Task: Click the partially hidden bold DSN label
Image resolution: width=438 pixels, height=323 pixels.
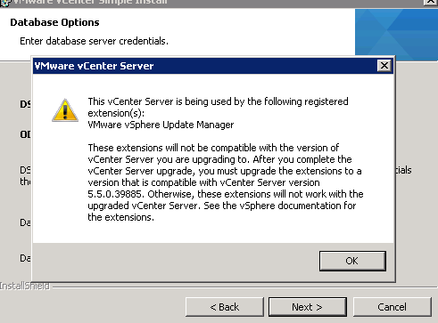Action: [25, 104]
